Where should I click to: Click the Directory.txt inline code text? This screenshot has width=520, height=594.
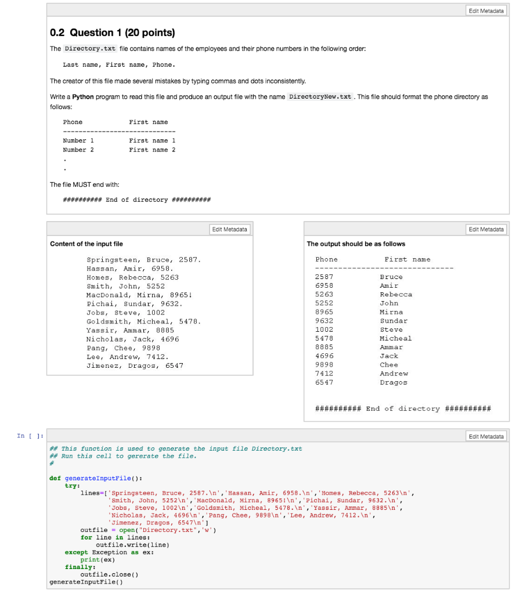89,49
